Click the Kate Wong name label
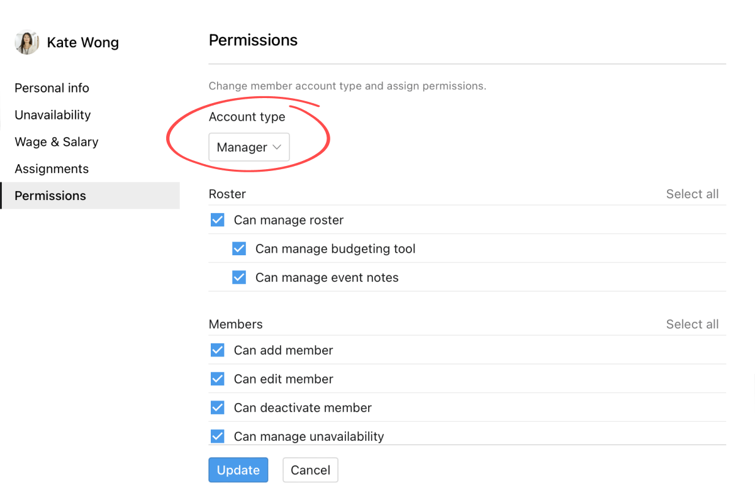The width and height of the screenshot is (755, 503). [x=82, y=42]
